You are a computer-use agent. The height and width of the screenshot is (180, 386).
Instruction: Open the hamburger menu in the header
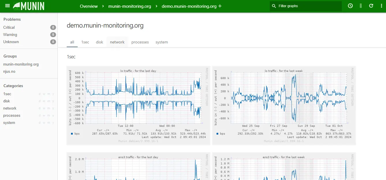(x=8, y=6)
